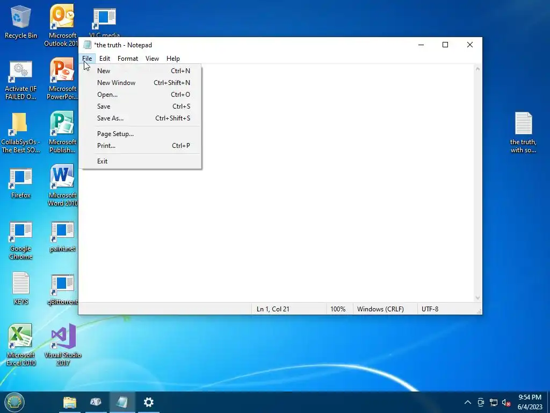The image size is (550, 413).
Task: Click the UTF-8 encoding status entry
Action: (x=430, y=309)
